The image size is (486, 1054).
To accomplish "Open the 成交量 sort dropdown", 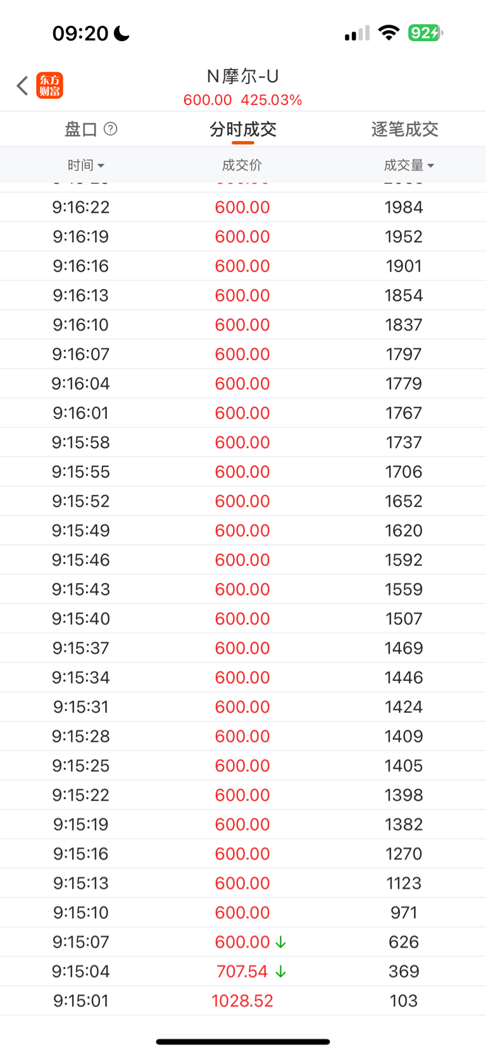I will click(x=409, y=165).
